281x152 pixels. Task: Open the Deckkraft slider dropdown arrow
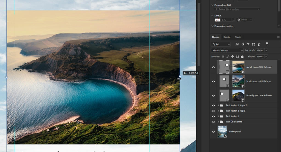[x=266, y=51]
